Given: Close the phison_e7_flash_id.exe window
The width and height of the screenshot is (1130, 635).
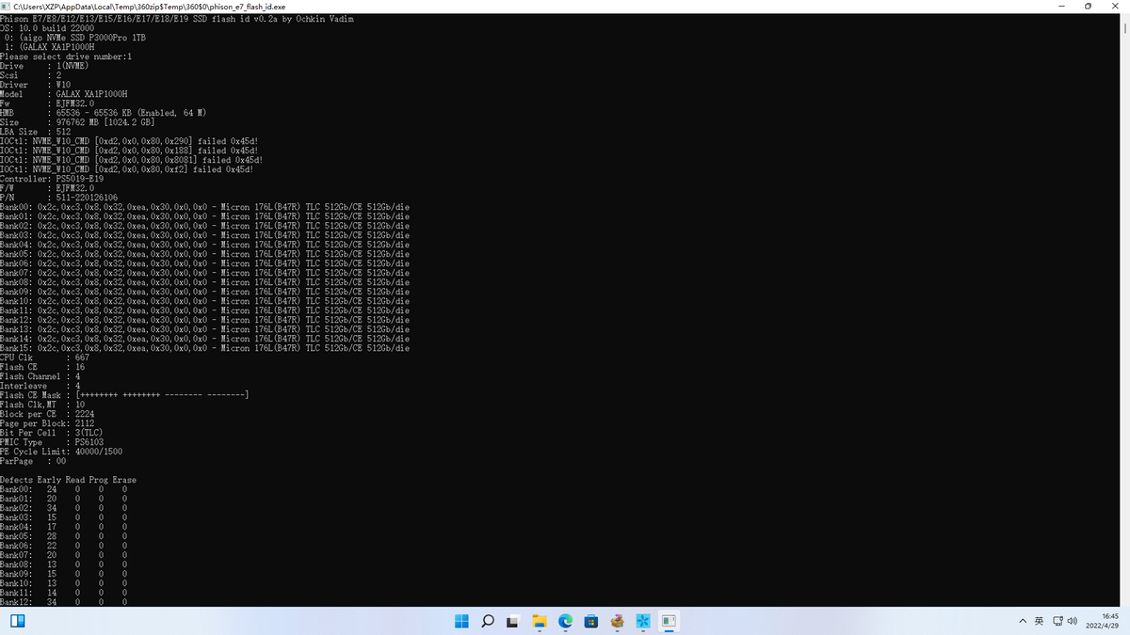Looking at the screenshot, I should click(1115, 6).
